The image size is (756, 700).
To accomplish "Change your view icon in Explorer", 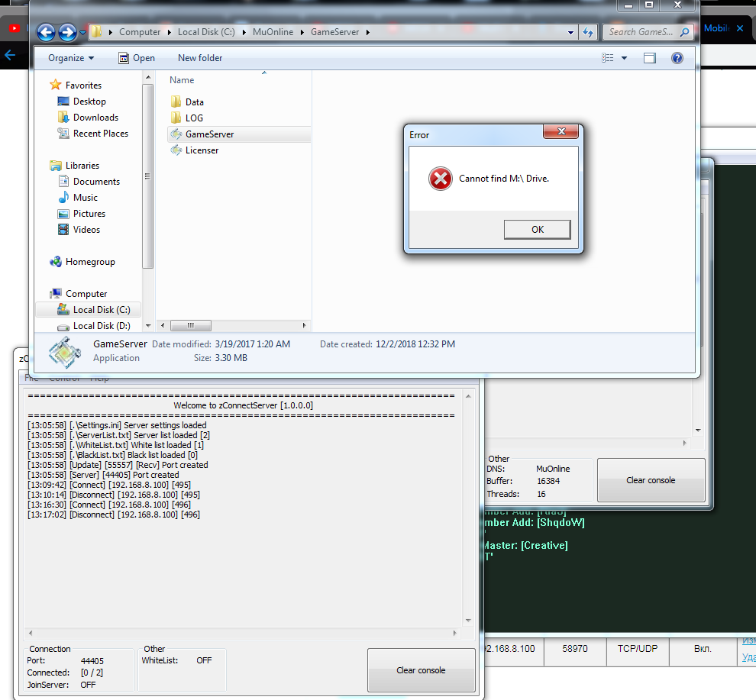I will point(608,58).
